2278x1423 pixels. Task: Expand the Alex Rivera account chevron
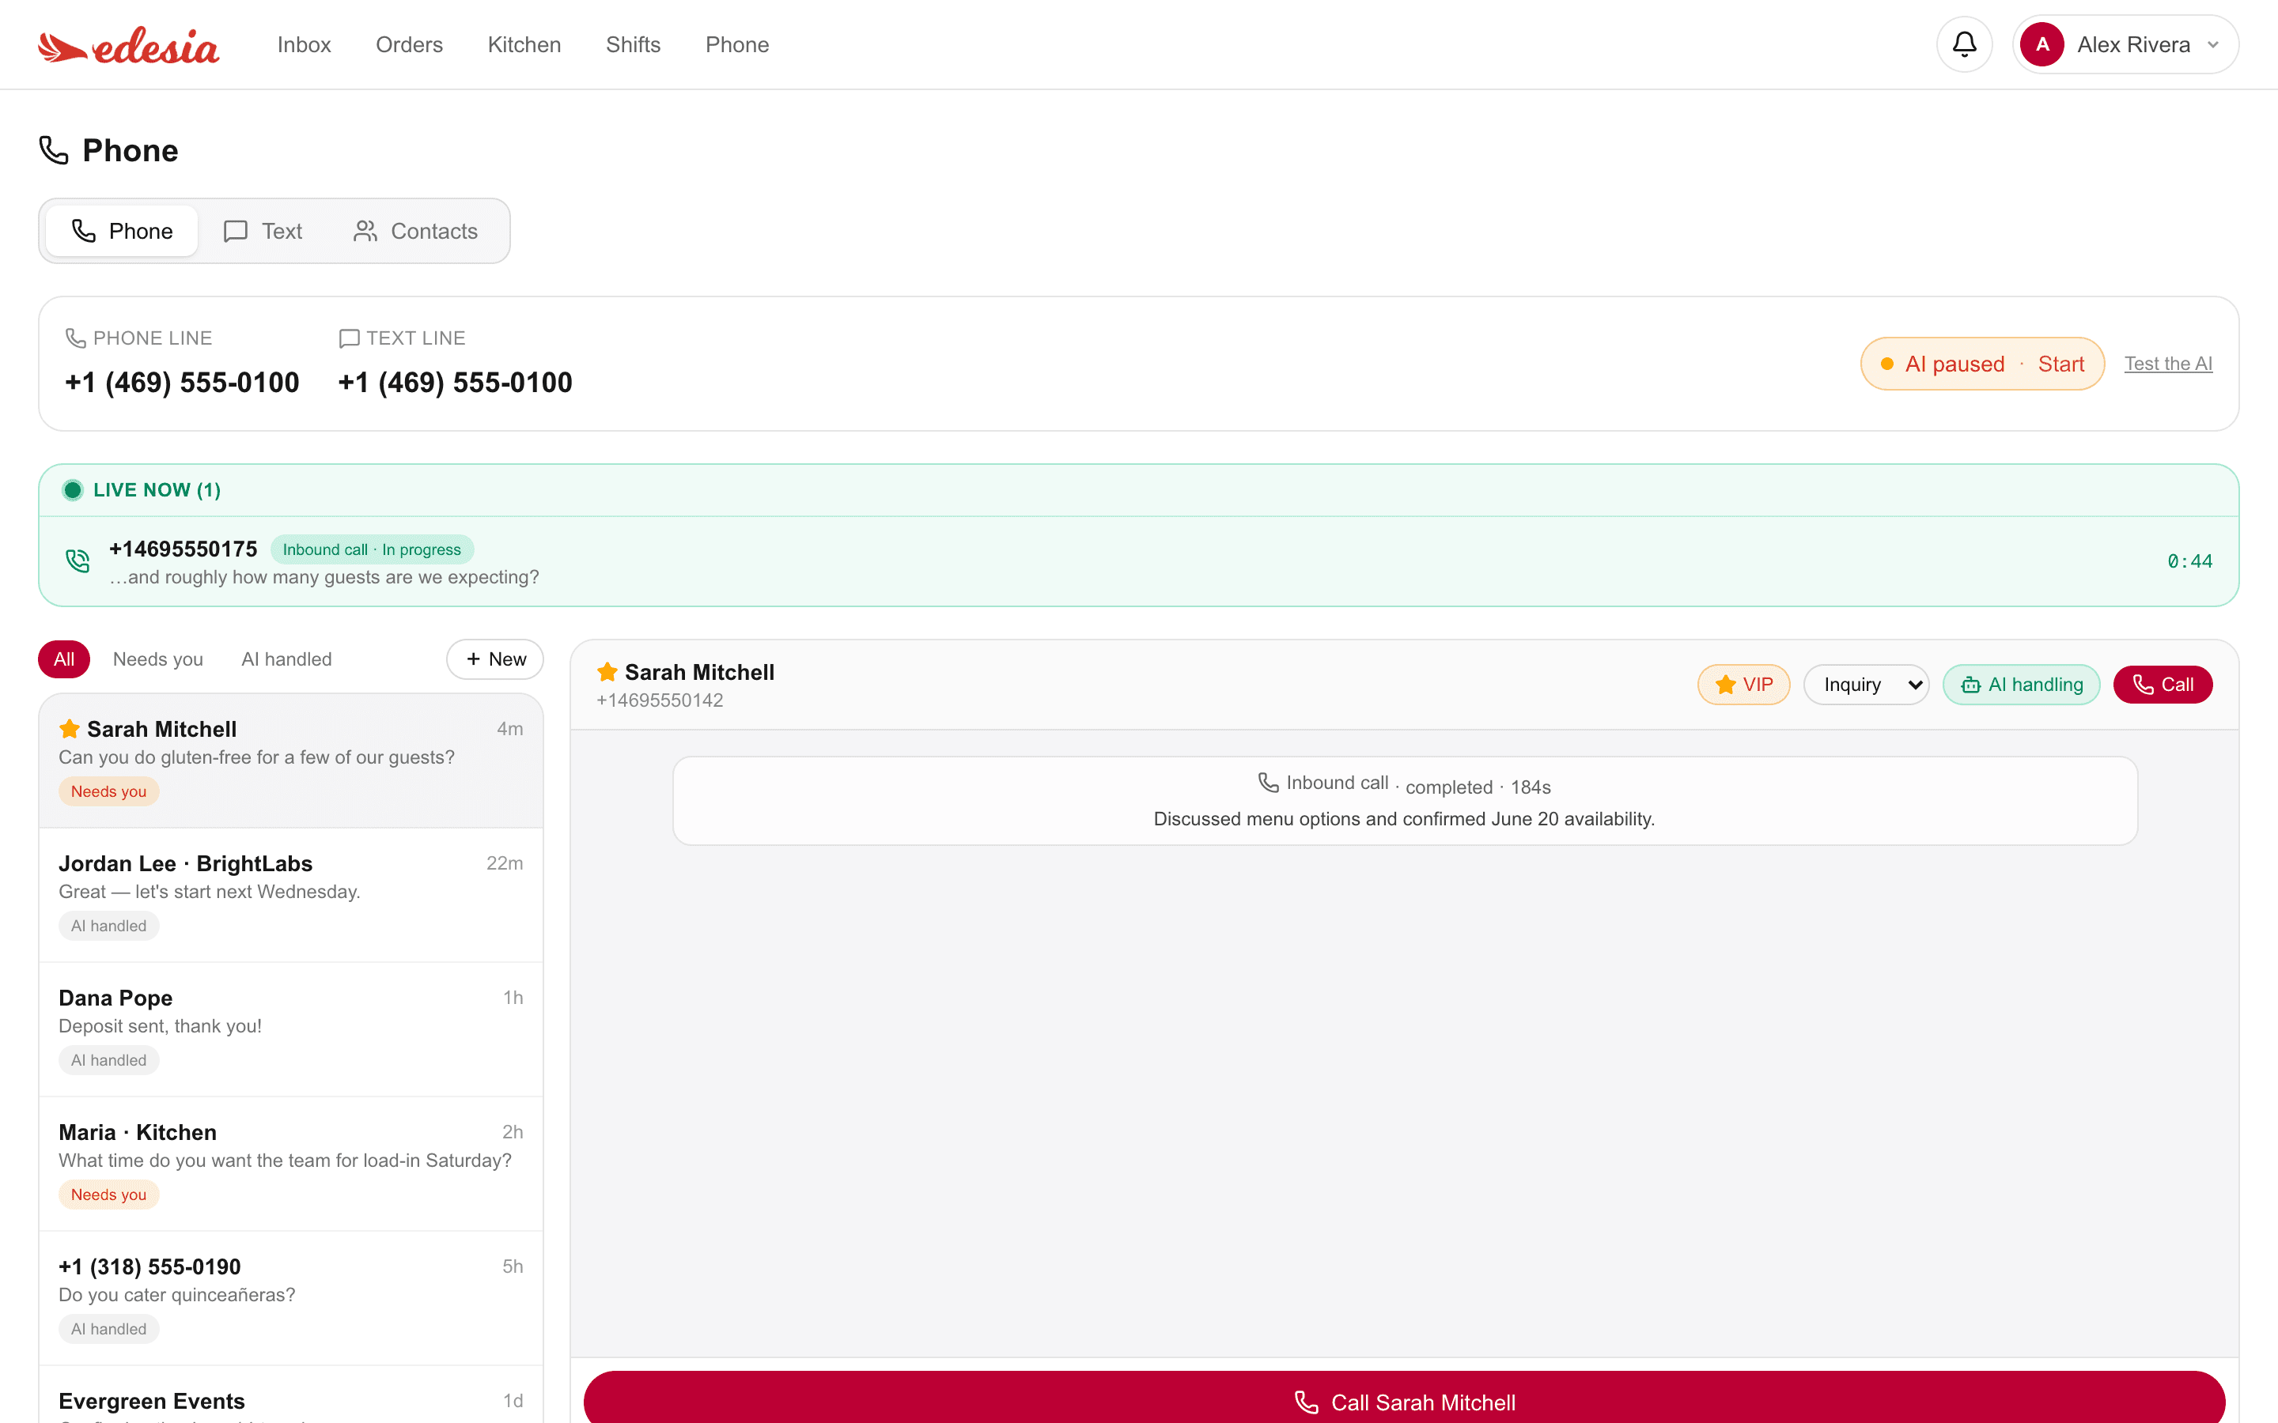coord(2213,45)
